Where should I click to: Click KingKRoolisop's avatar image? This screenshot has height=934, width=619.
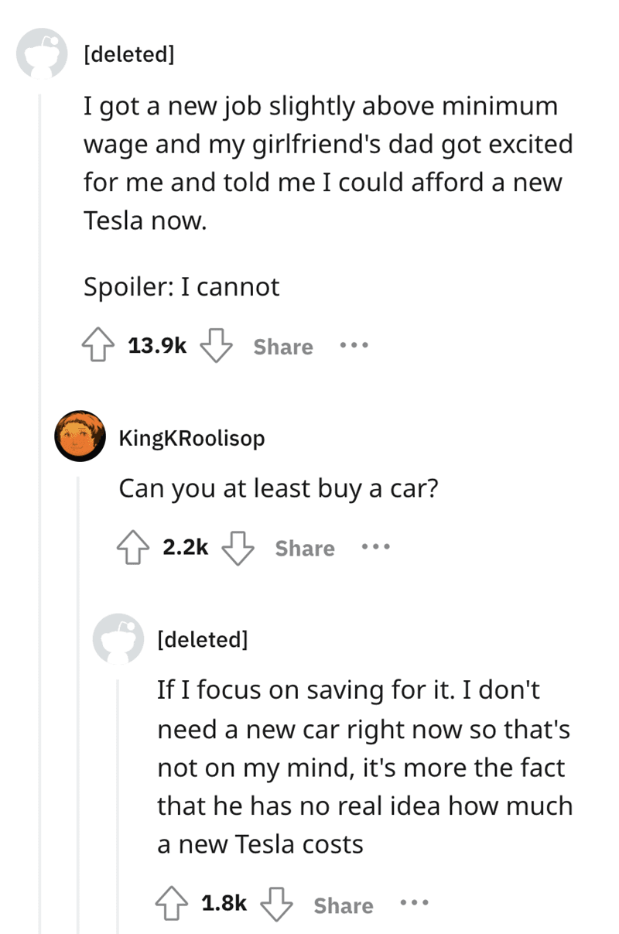tap(80, 437)
